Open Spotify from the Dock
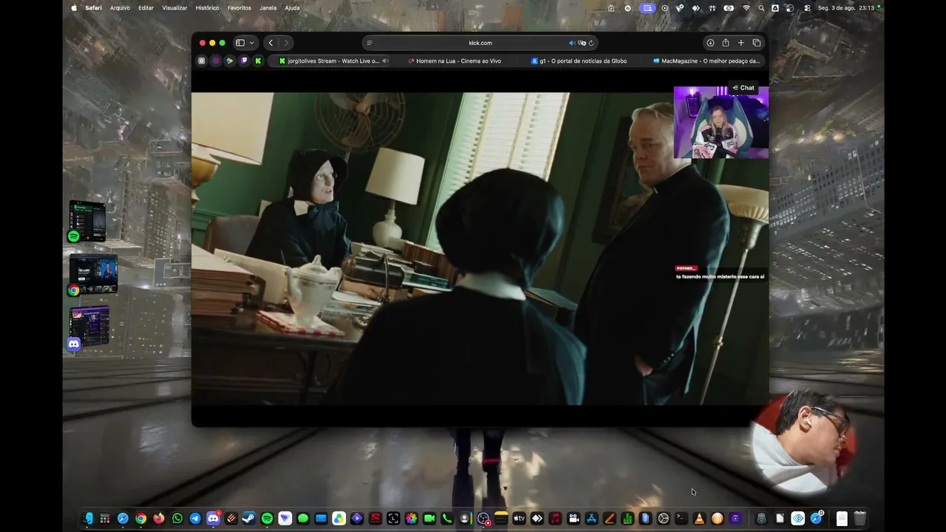 [x=267, y=519]
